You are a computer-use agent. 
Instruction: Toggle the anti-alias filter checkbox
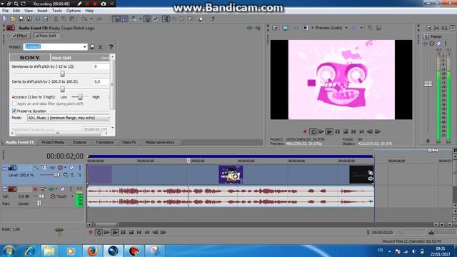click(x=14, y=104)
